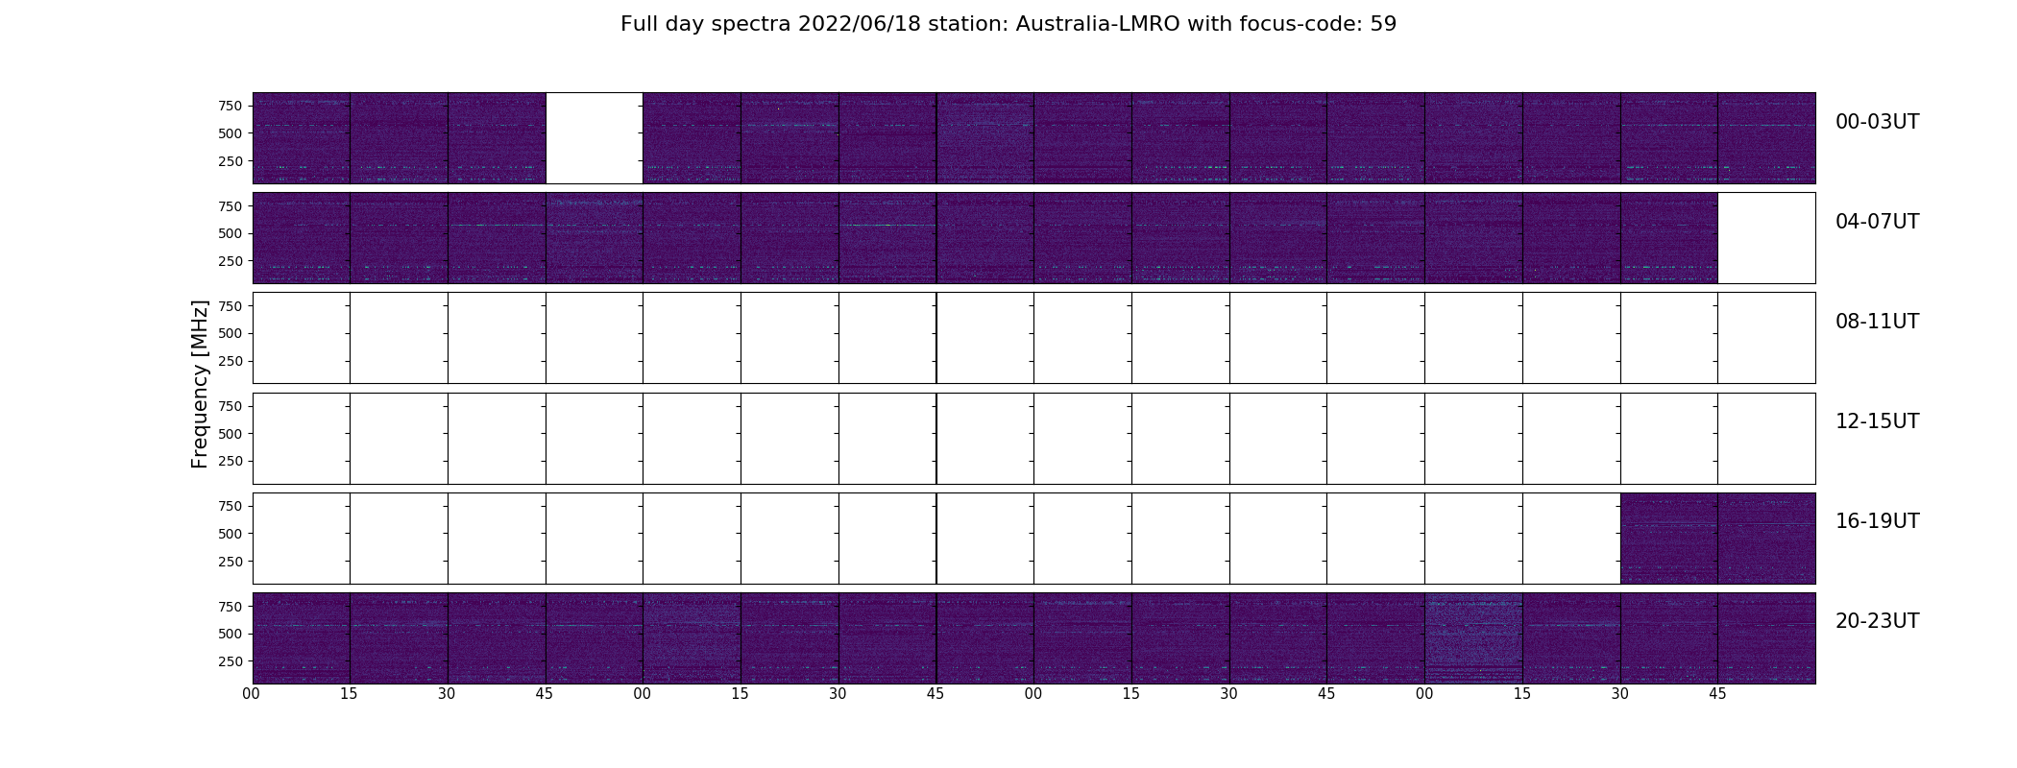Select the '08-11UT' row label
This screenshot has width=2017, height=768.
point(1877,322)
